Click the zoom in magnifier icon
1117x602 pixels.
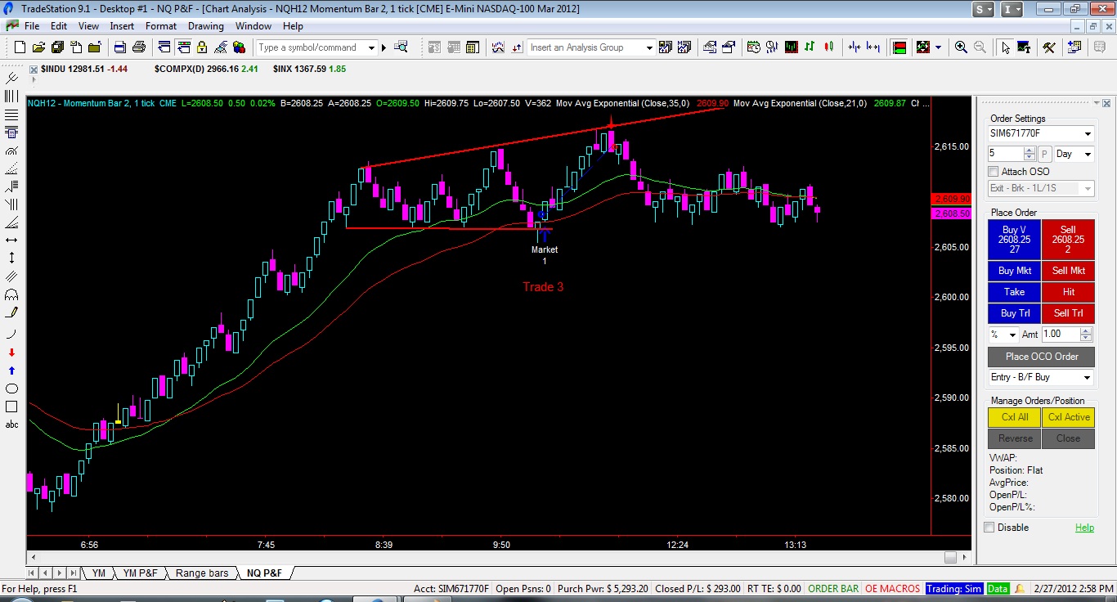click(962, 47)
